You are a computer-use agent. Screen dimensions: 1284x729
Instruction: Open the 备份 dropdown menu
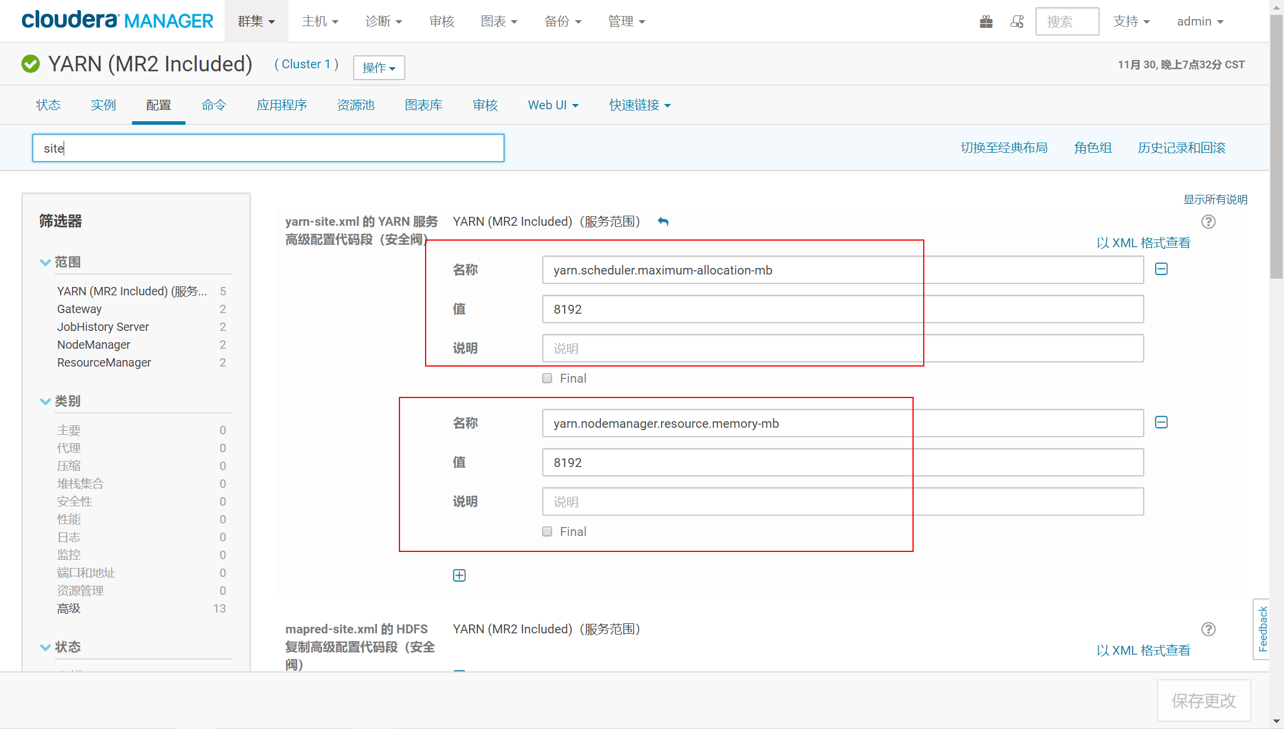tap(562, 21)
